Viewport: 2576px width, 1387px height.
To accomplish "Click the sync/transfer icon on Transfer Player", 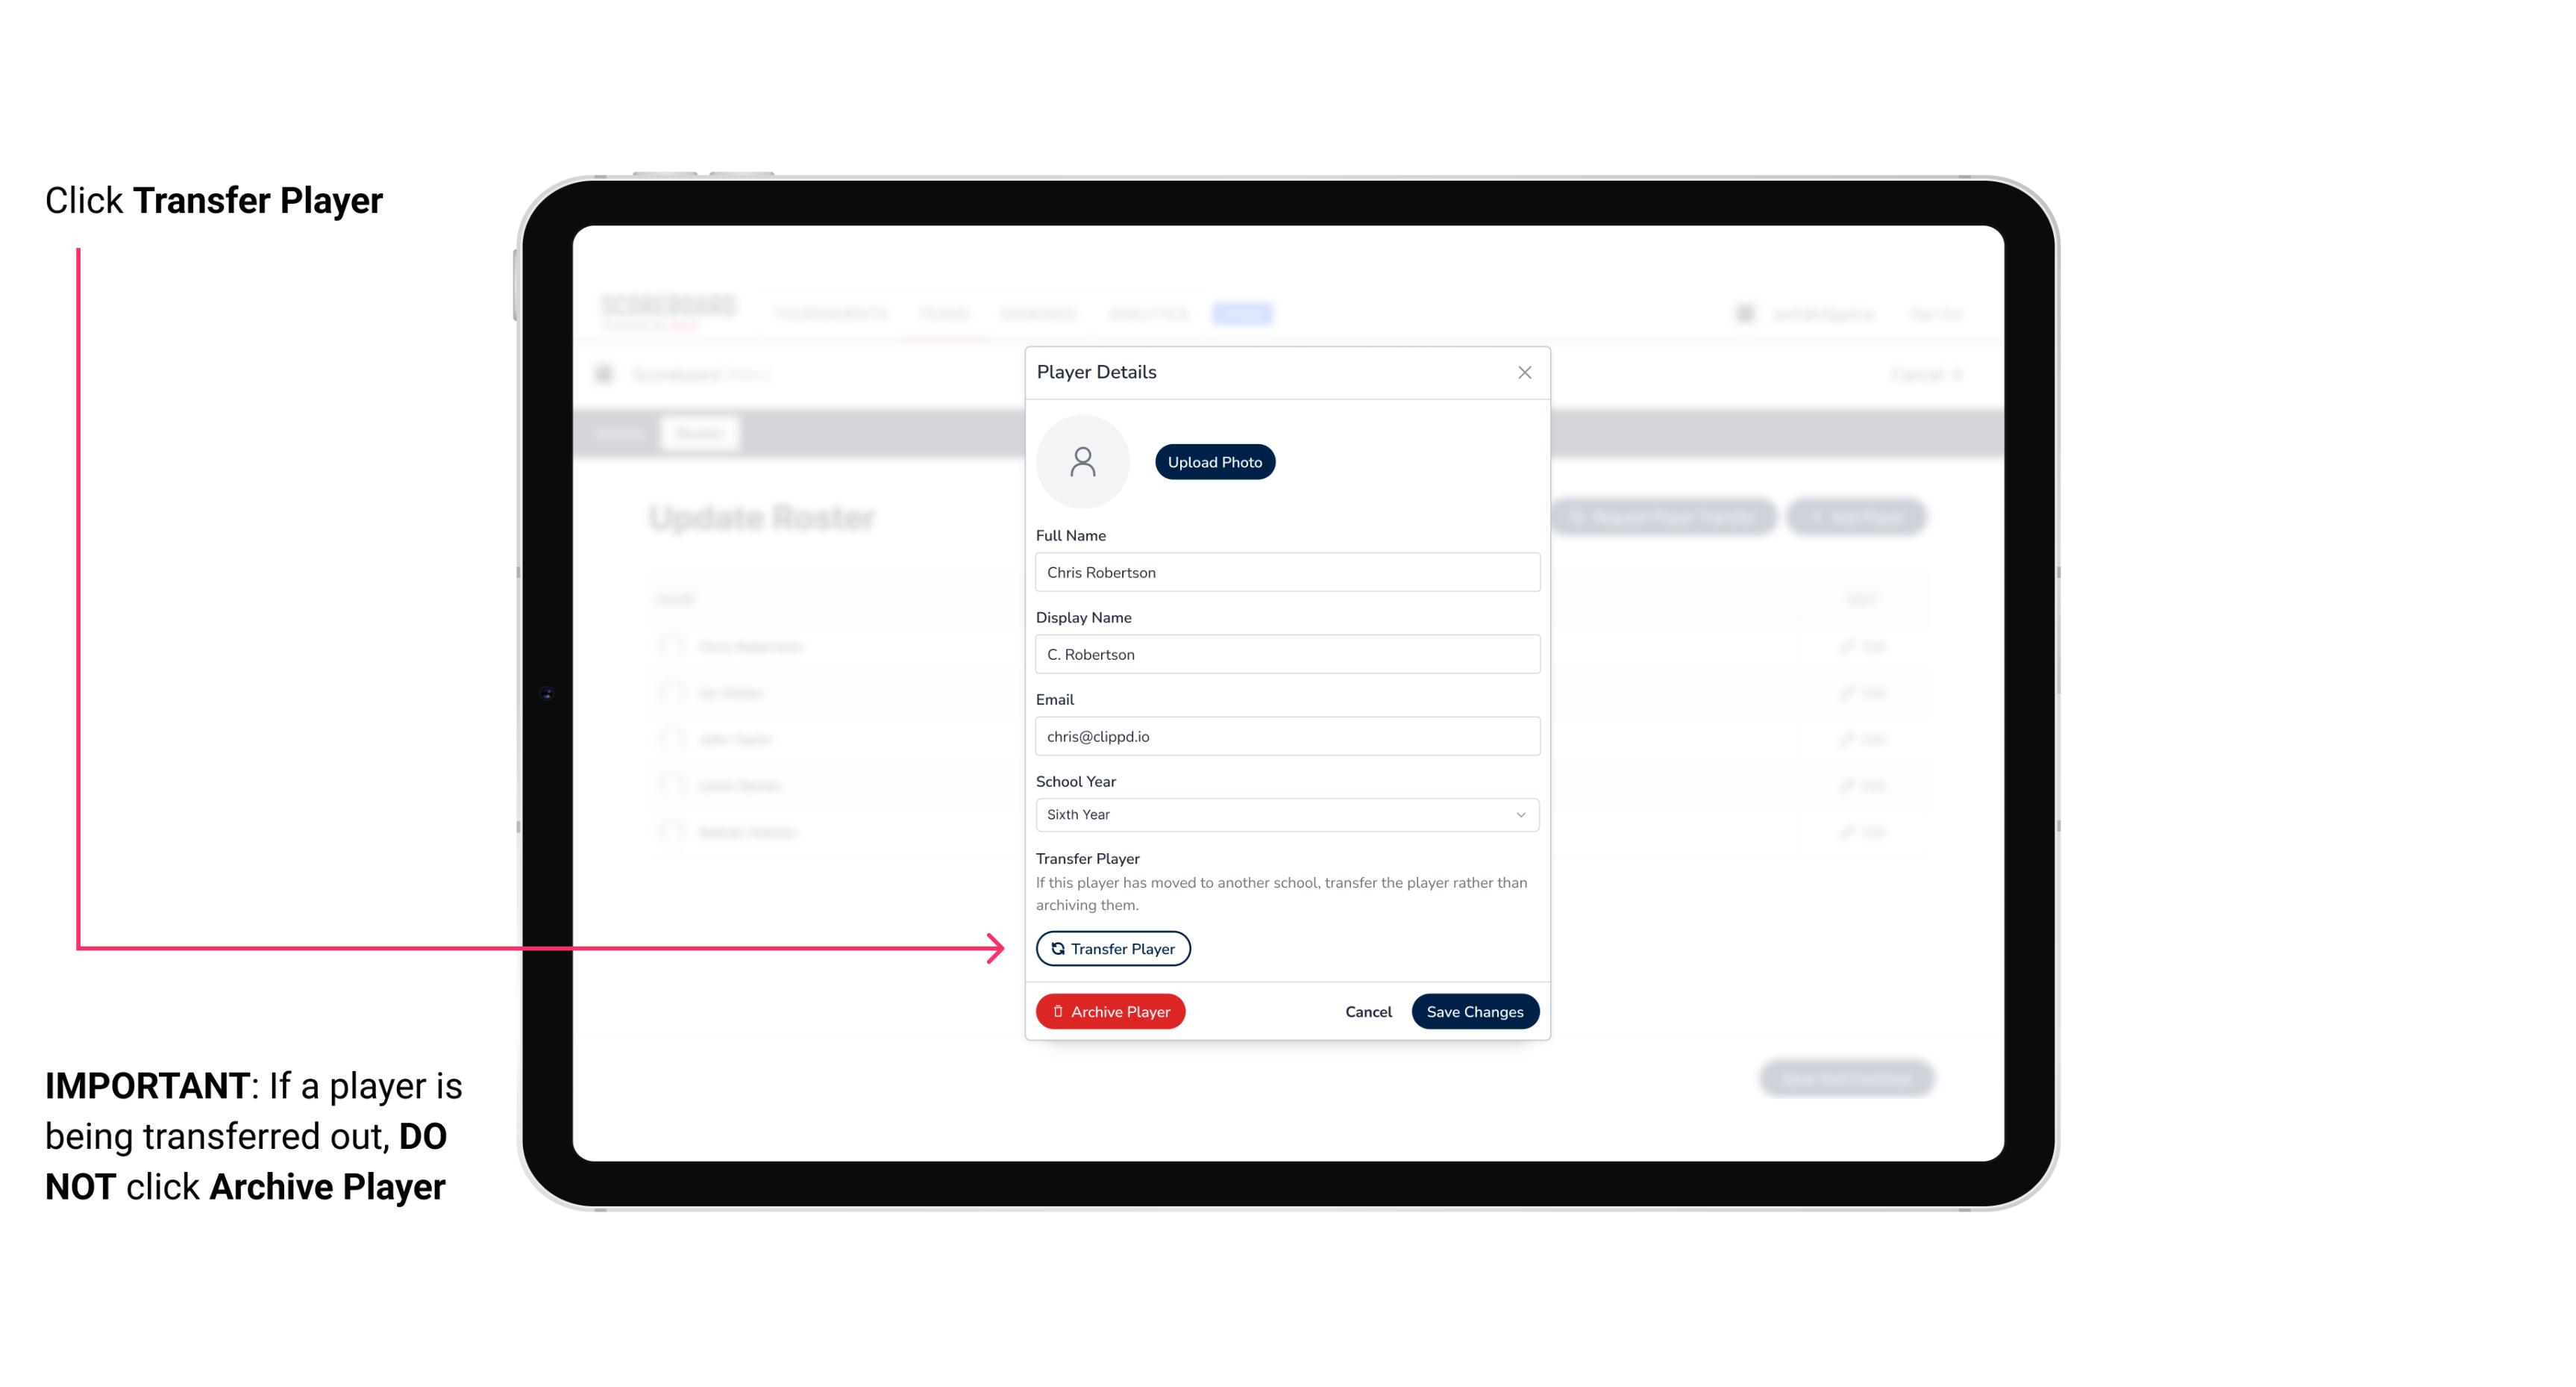I will point(1056,948).
